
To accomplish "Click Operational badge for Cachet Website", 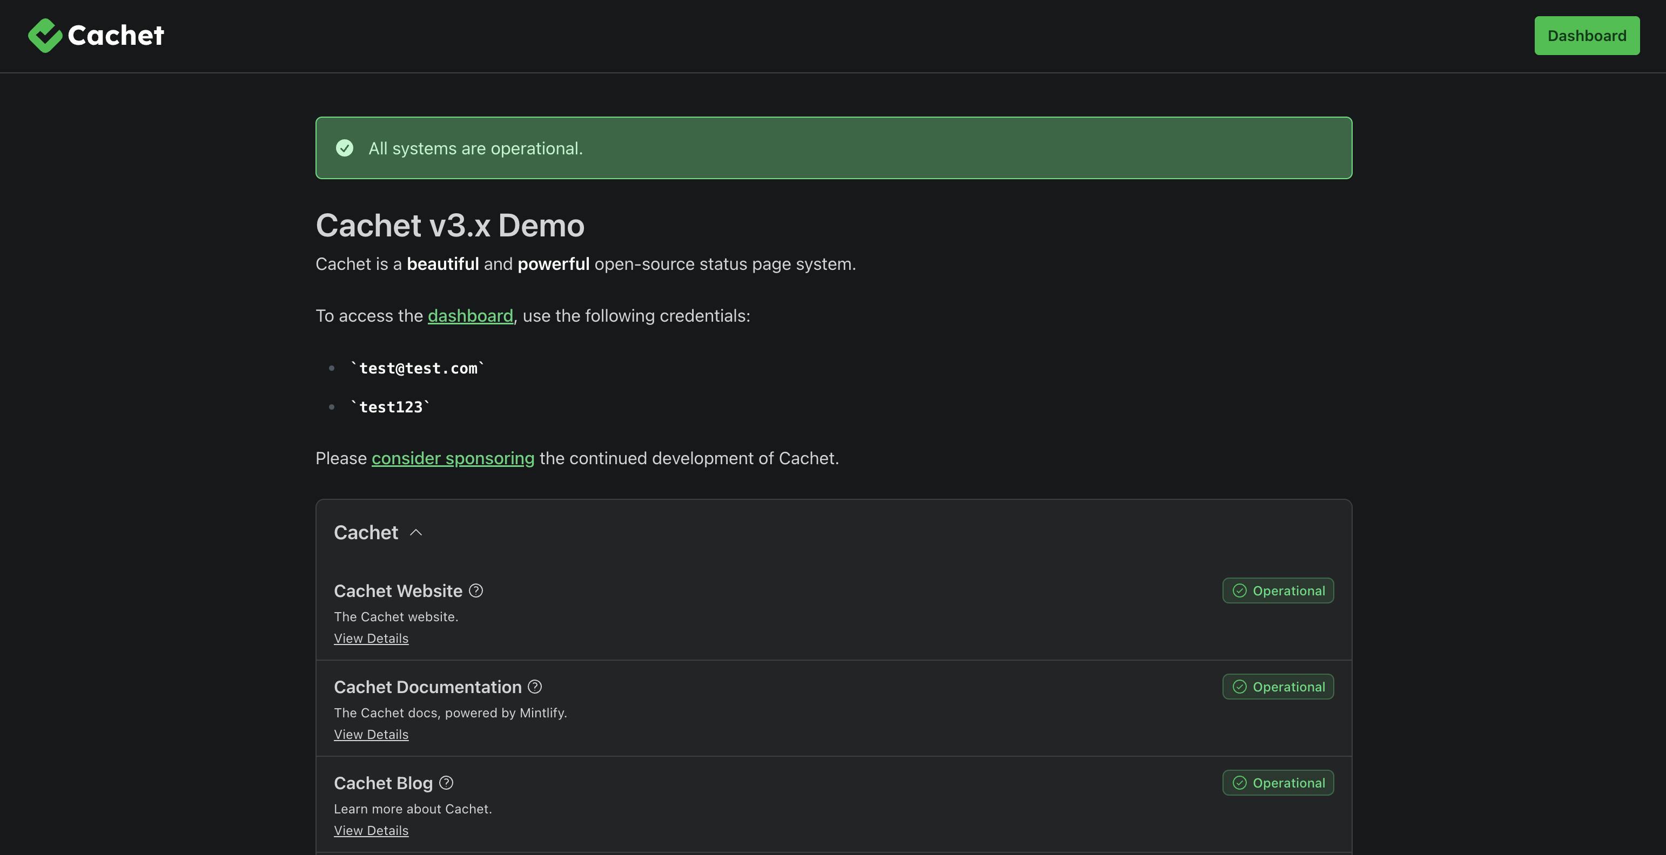I will [1278, 591].
